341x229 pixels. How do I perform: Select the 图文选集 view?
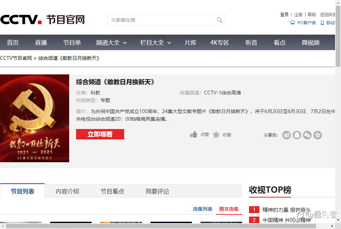(229, 209)
